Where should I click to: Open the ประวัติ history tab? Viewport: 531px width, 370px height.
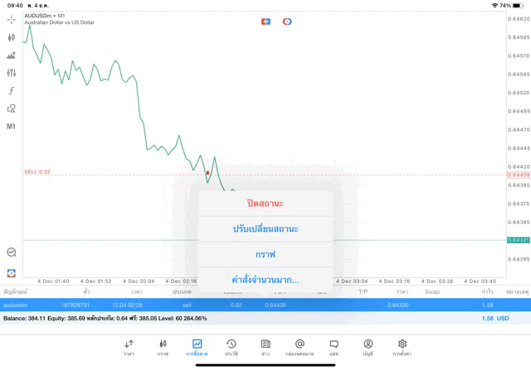click(x=231, y=347)
